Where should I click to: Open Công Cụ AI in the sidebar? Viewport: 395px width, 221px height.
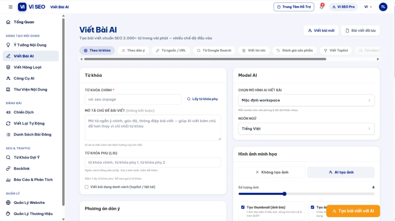[31, 78]
